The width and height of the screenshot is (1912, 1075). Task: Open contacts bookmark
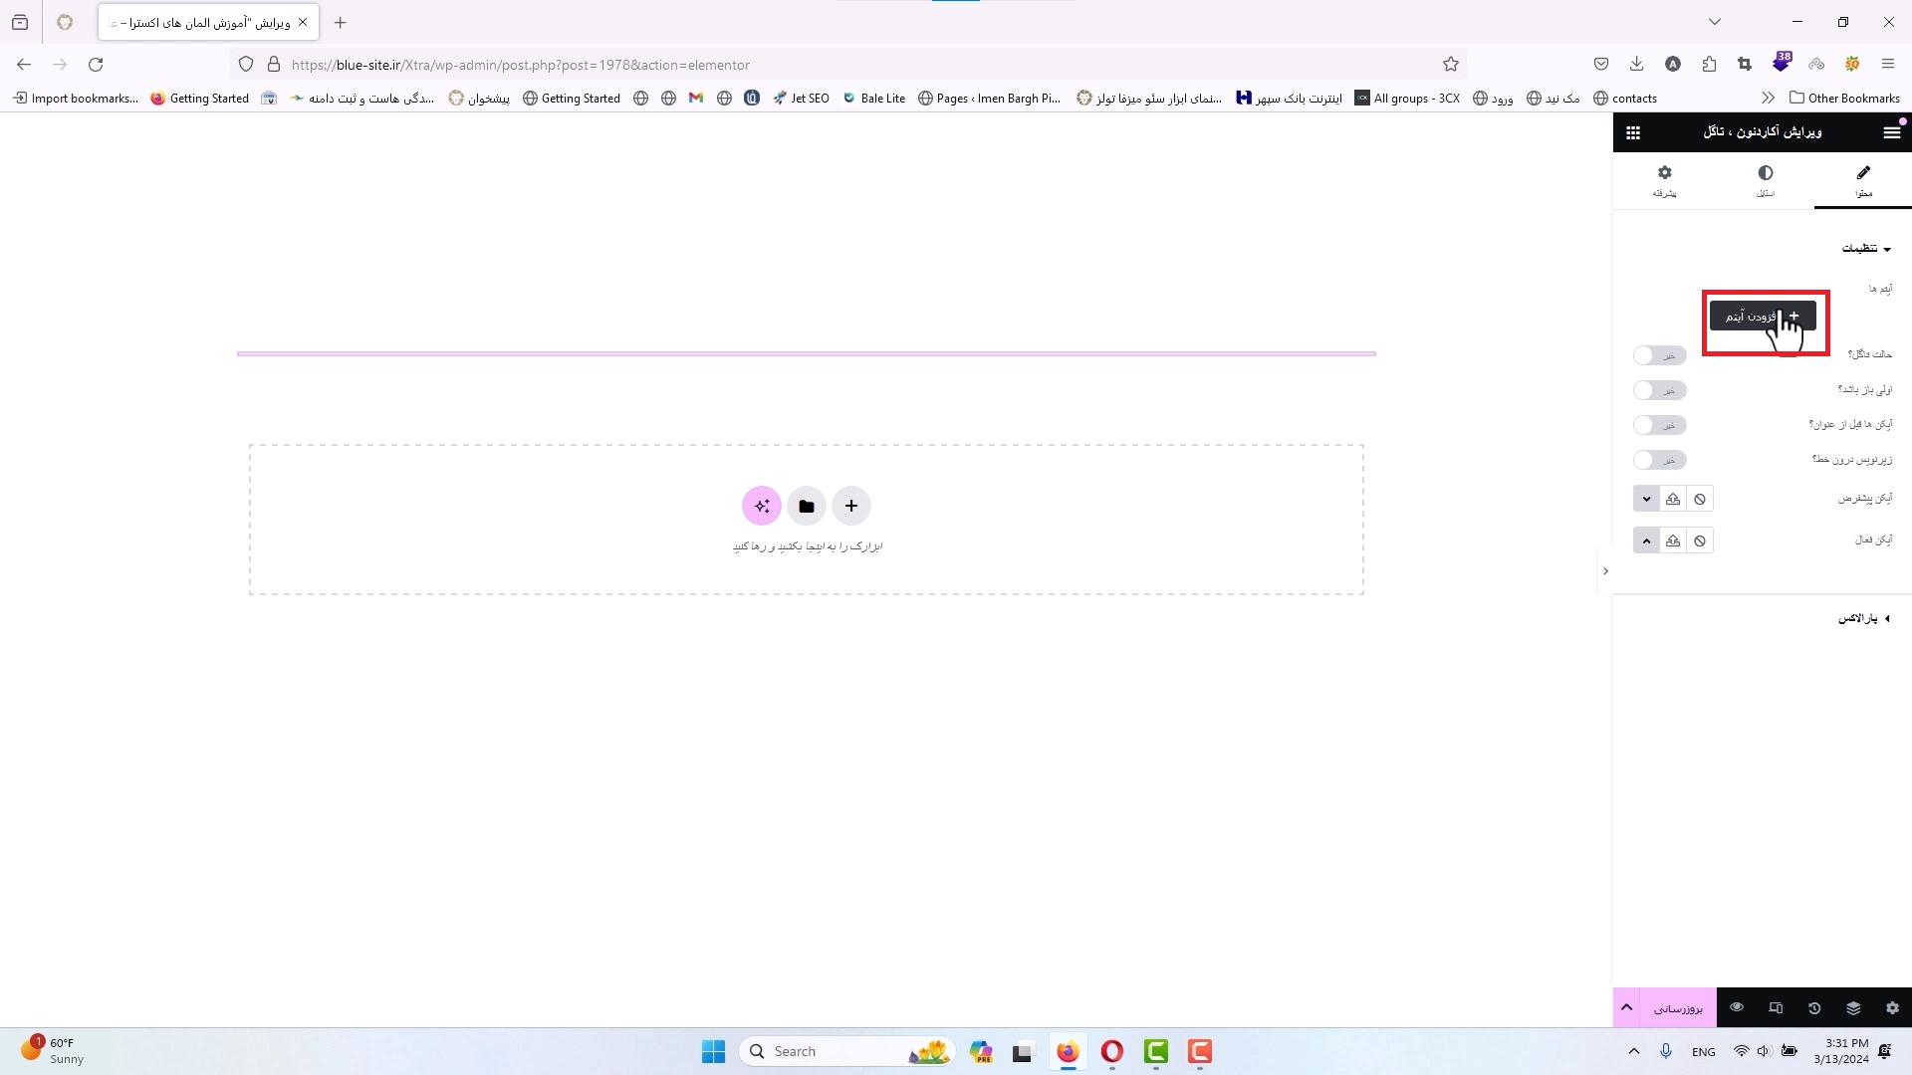(x=1625, y=98)
